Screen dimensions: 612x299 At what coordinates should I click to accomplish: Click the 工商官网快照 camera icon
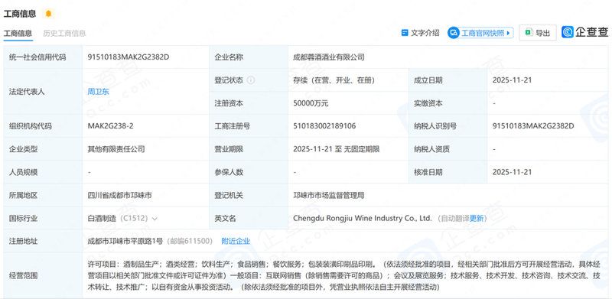tap(454, 33)
